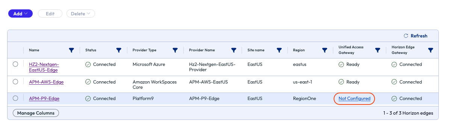The width and height of the screenshot is (452, 139).
Task: Open Manage Columns
Action: click(36, 113)
